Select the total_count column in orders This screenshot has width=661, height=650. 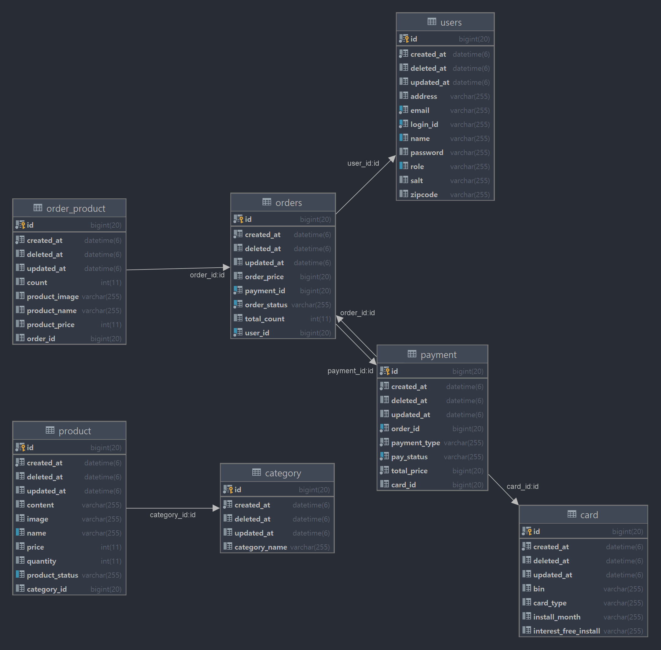coord(283,319)
